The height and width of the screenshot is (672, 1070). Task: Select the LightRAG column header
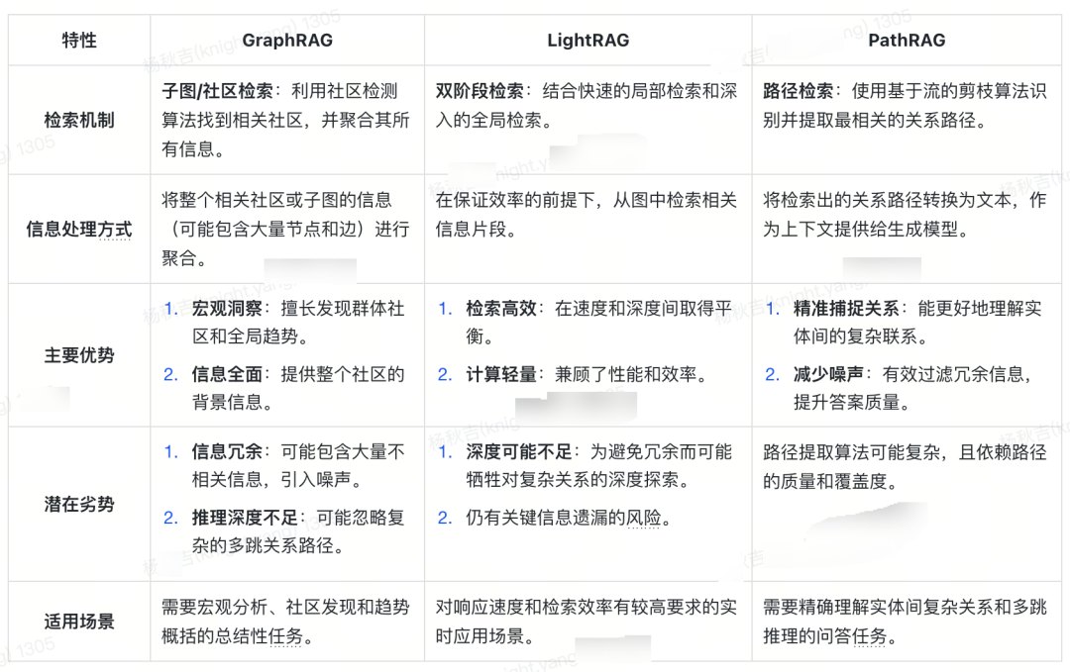588,40
